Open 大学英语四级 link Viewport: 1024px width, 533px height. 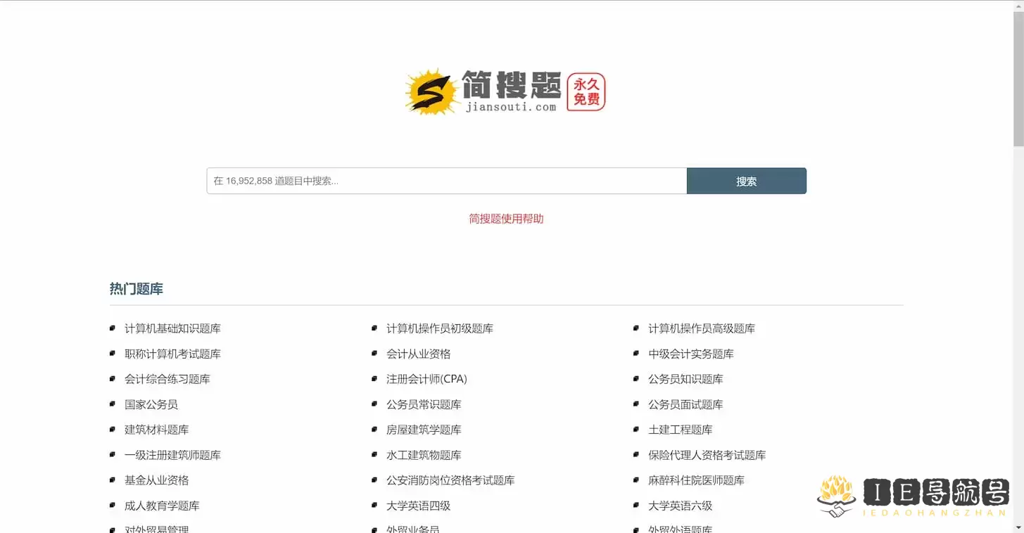tap(419, 506)
